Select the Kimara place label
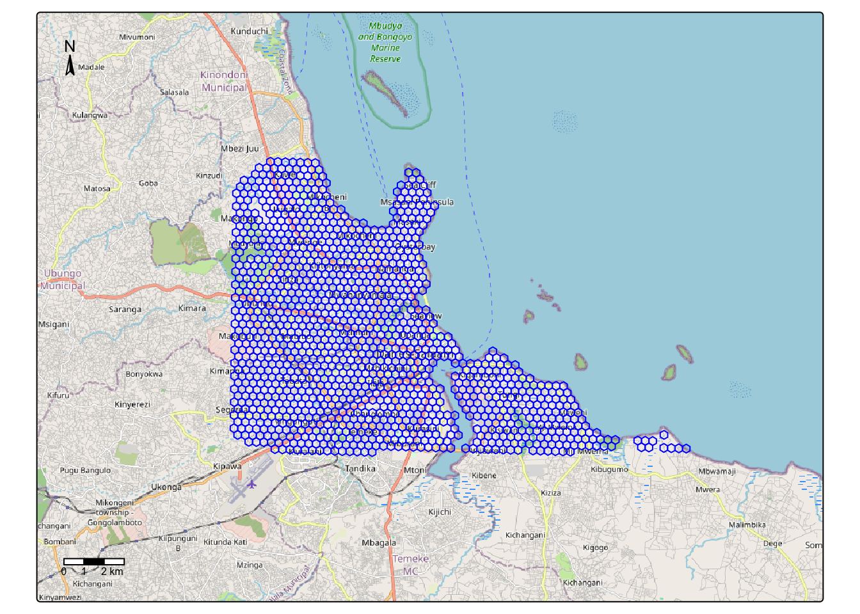The image size is (860, 614). pyautogui.click(x=192, y=308)
